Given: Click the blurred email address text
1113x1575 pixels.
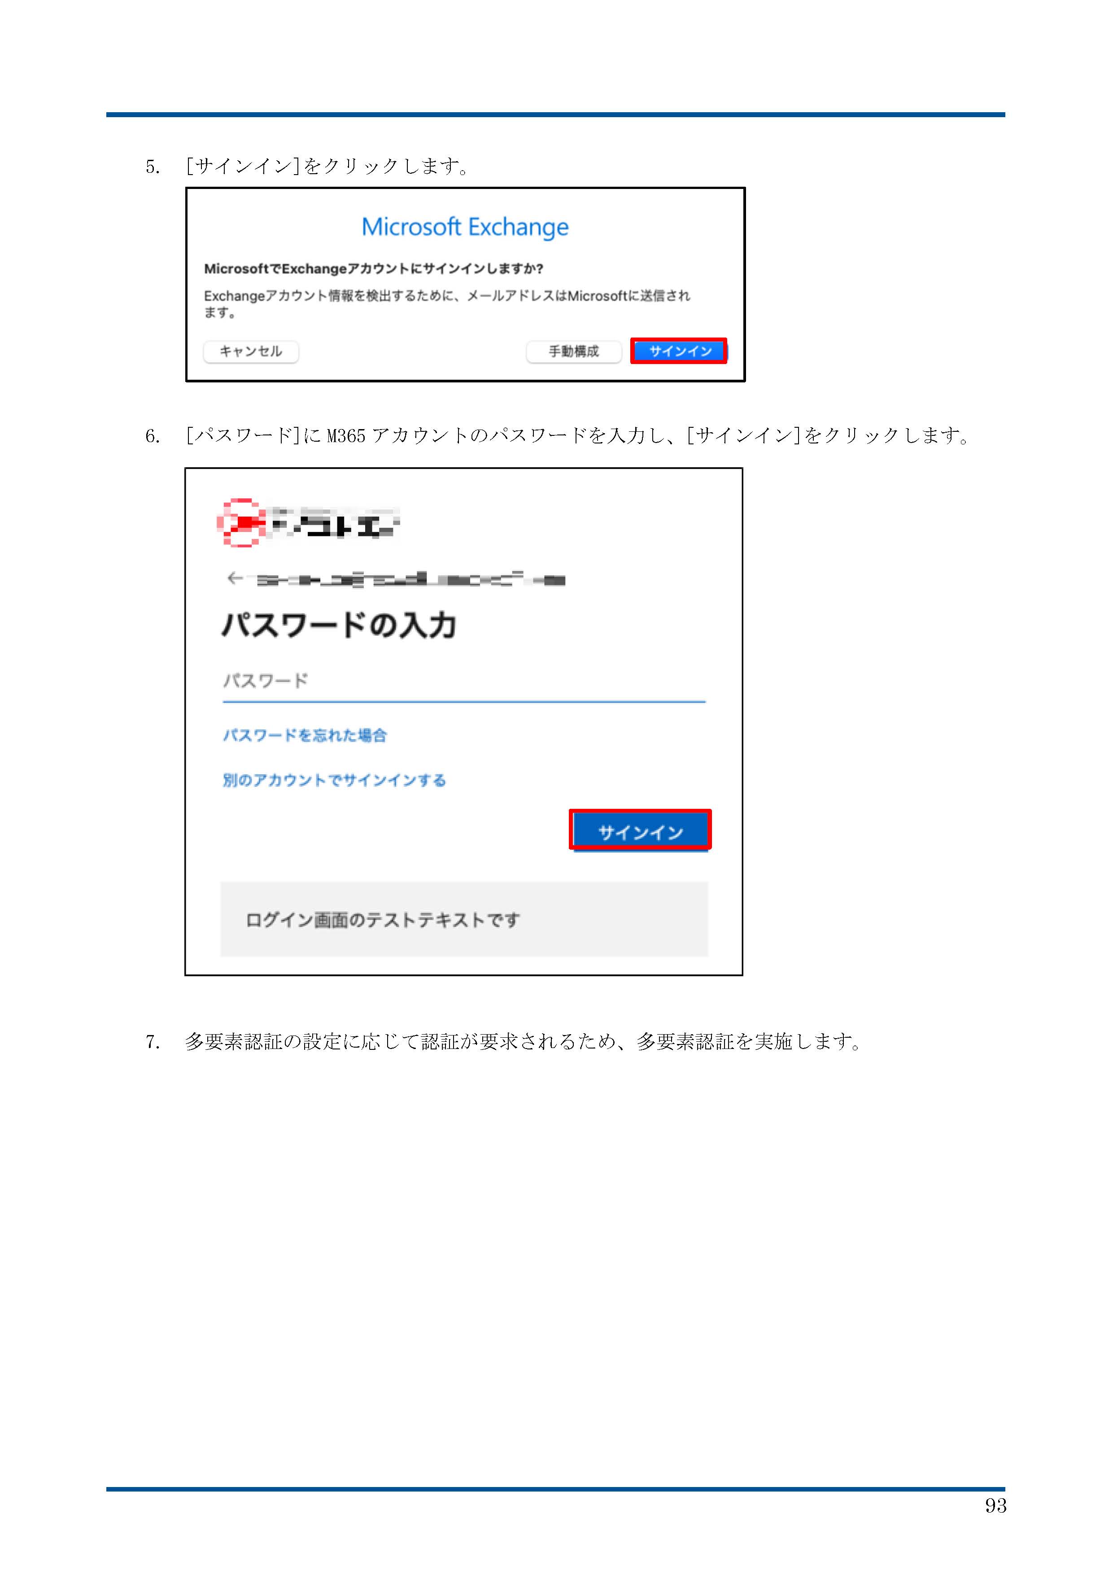Looking at the screenshot, I should point(409,579).
